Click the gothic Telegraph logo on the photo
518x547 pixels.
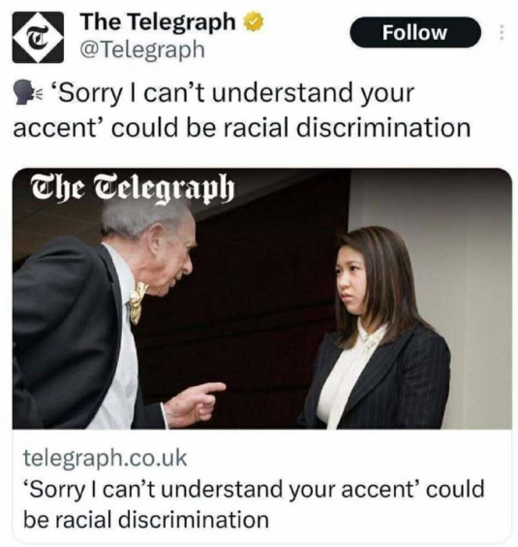click(x=133, y=187)
